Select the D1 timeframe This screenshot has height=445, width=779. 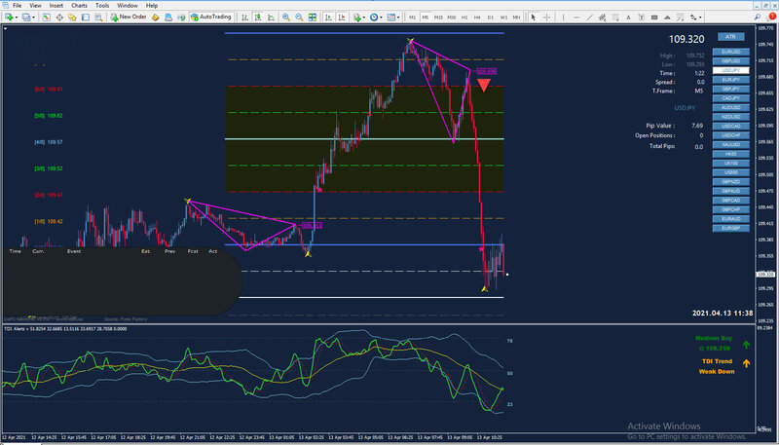(491, 18)
